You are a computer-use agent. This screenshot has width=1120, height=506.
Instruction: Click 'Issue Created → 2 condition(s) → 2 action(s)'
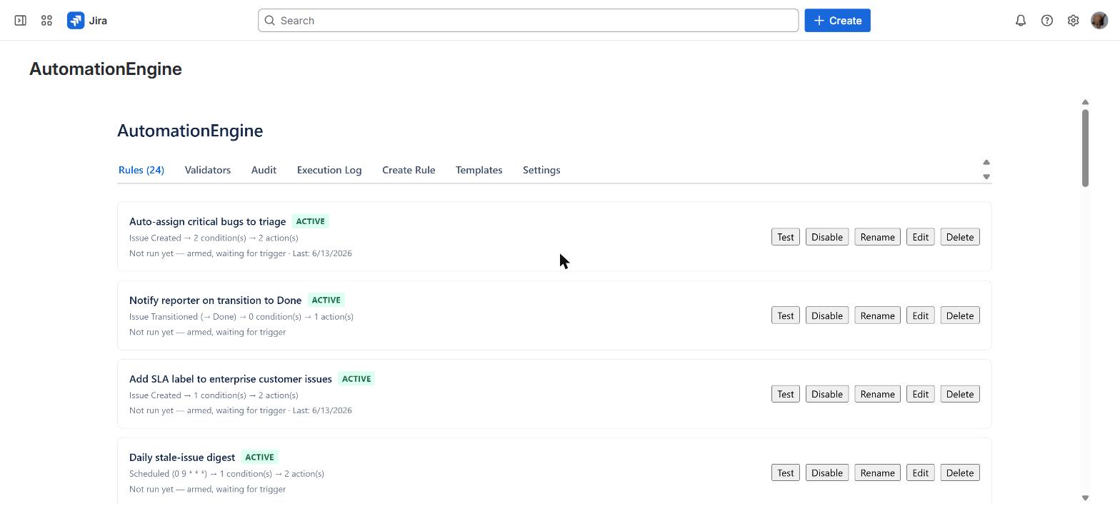tap(214, 238)
